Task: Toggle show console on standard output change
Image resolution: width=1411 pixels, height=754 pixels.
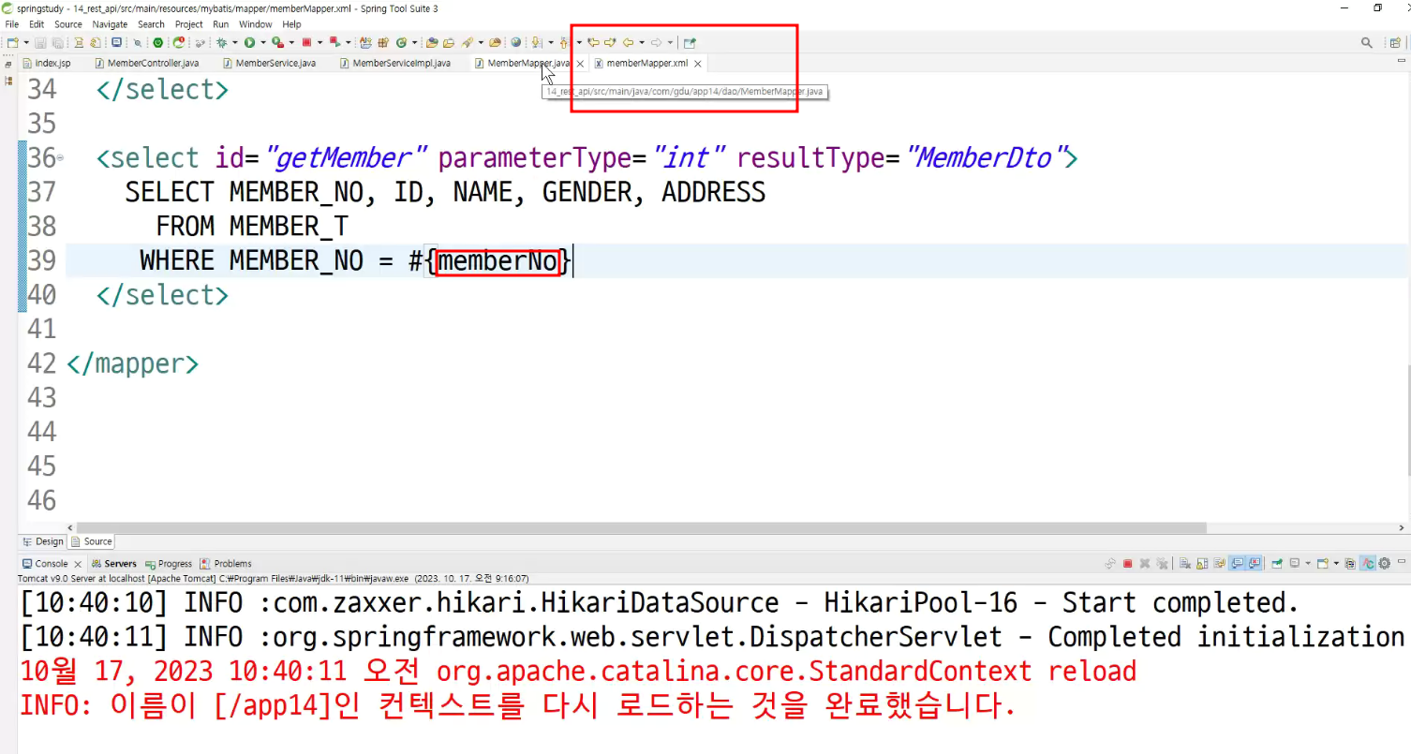Action: 1237,564
